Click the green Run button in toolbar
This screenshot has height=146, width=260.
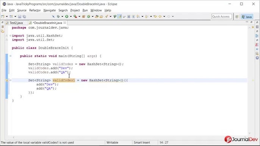tap(67, 16)
